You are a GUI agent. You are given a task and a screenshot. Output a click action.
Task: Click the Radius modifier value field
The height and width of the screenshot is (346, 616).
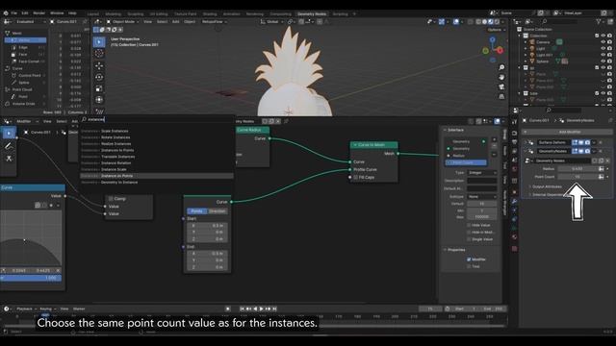577,169
